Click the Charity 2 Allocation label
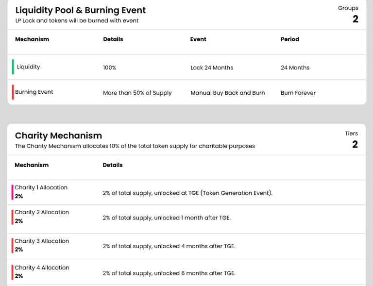The image size is (373, 286). (42, 212)
